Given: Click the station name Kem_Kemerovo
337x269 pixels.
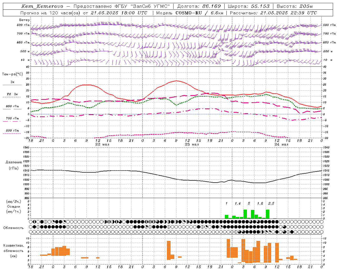Looking at the screenshot, I should click(x=42, y=6).
